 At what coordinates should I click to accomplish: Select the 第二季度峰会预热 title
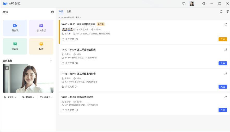[86, 50]
